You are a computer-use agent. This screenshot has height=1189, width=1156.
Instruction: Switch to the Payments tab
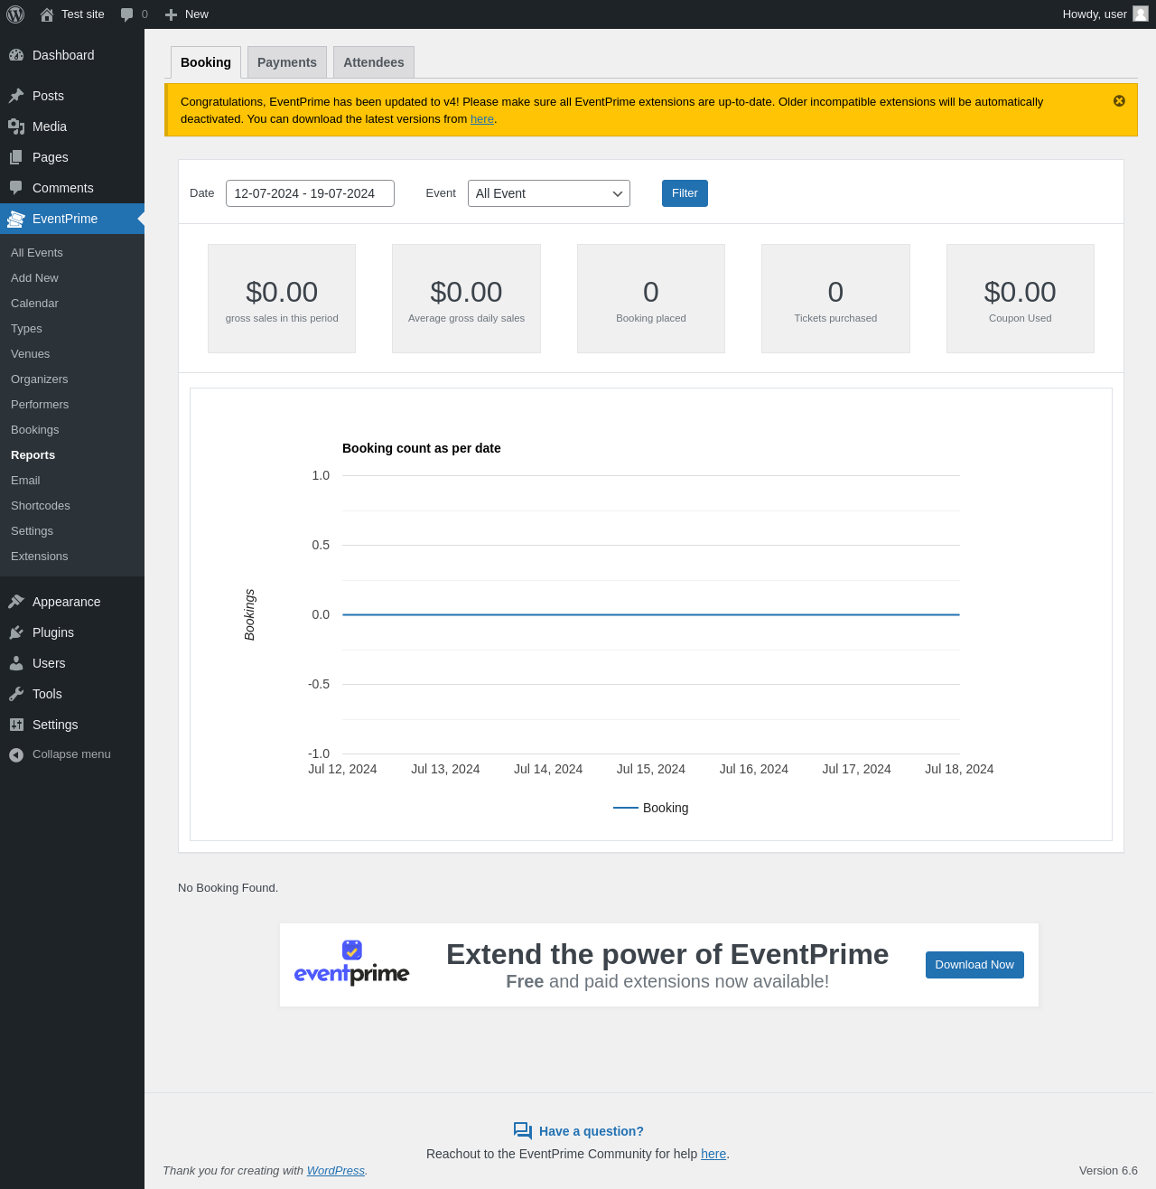pyautogui.click(x=287, y=62)
